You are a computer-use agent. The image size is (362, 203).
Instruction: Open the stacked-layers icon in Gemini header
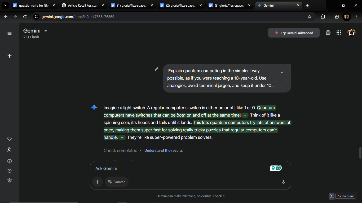(x=328, y=33)
